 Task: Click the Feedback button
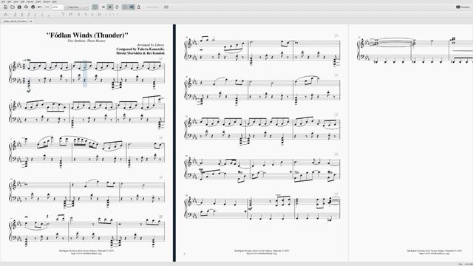[x=463, y=7]
